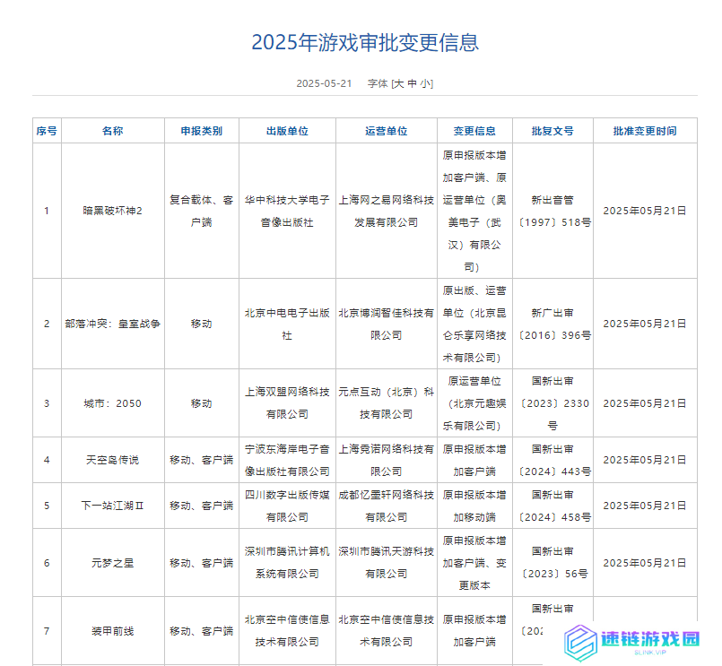Viewport: 722px width, 666px height.
Task: Click 移动 category in 城市：2050 row
Action: tap(202, 403)
